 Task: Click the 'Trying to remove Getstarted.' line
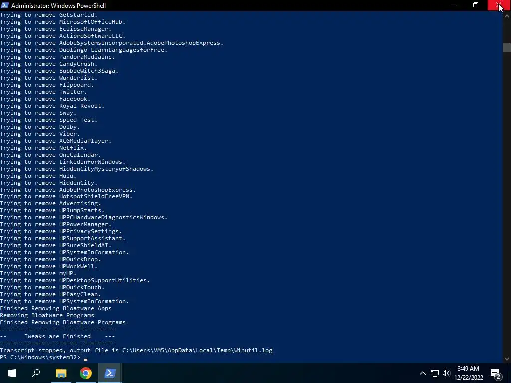tap(48, 15)
